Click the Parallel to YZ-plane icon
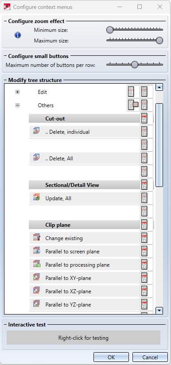Image resolution: width=171 pixels, height=365 pixels. (36, 304)
